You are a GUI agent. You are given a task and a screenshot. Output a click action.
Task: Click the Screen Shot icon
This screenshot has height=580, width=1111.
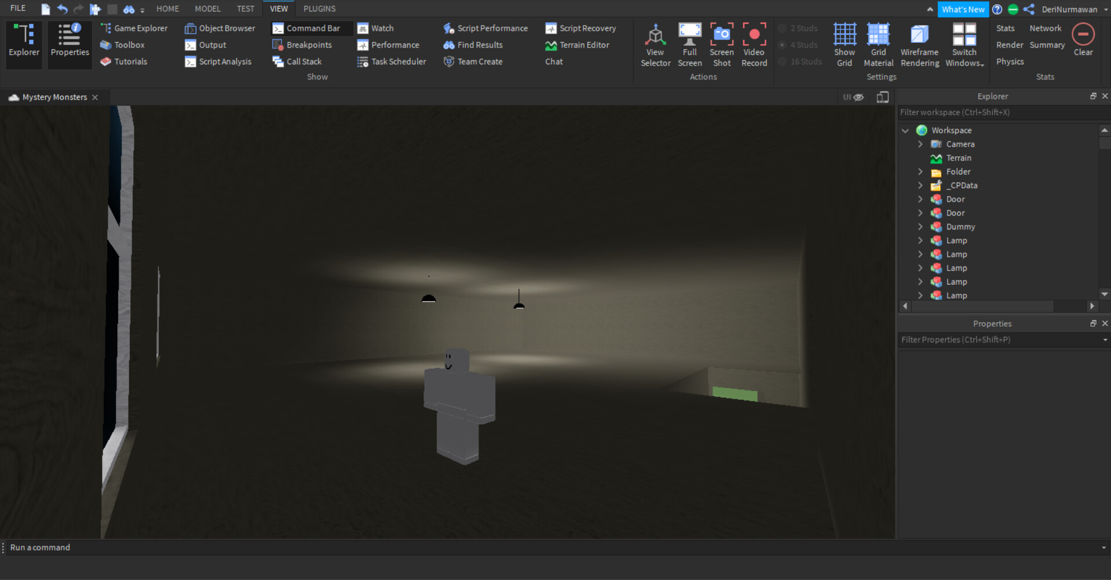[721, 35]
